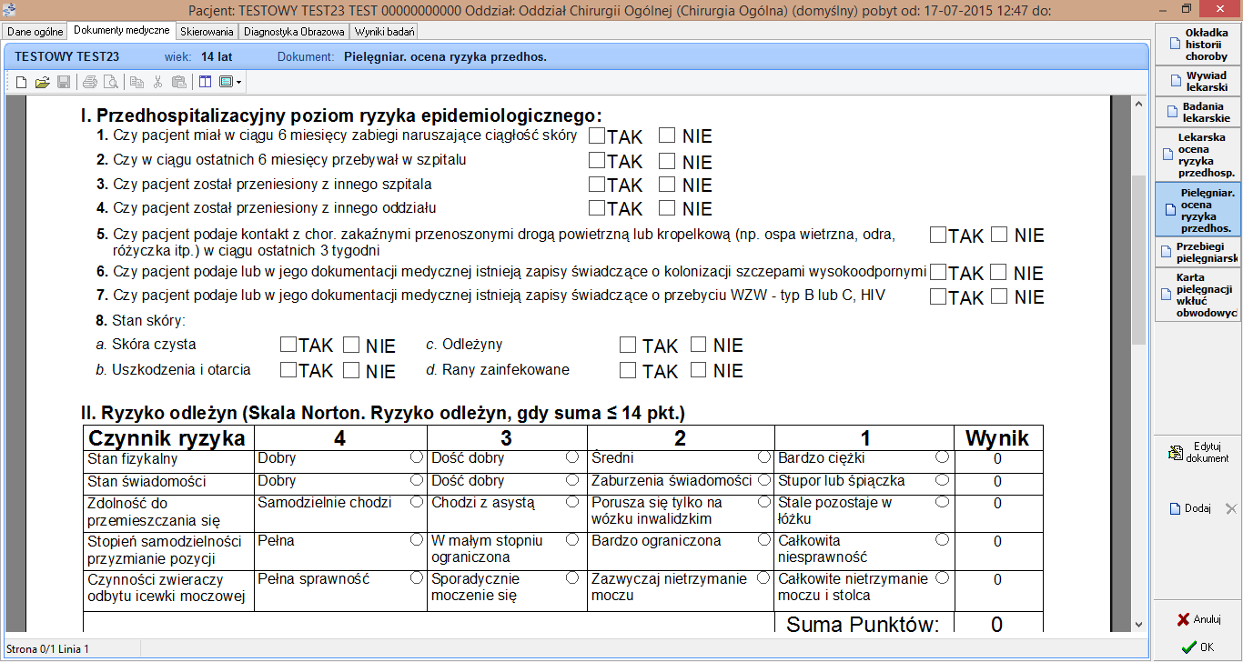Switch to Dane ogólne tab
Viewport: 1243px width, 662px height.
pyautogui.click(x=35, y=31)
